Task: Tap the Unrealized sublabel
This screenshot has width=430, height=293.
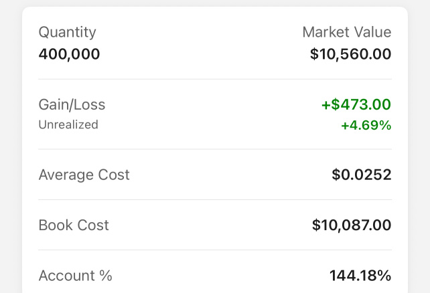Action: 68,124
